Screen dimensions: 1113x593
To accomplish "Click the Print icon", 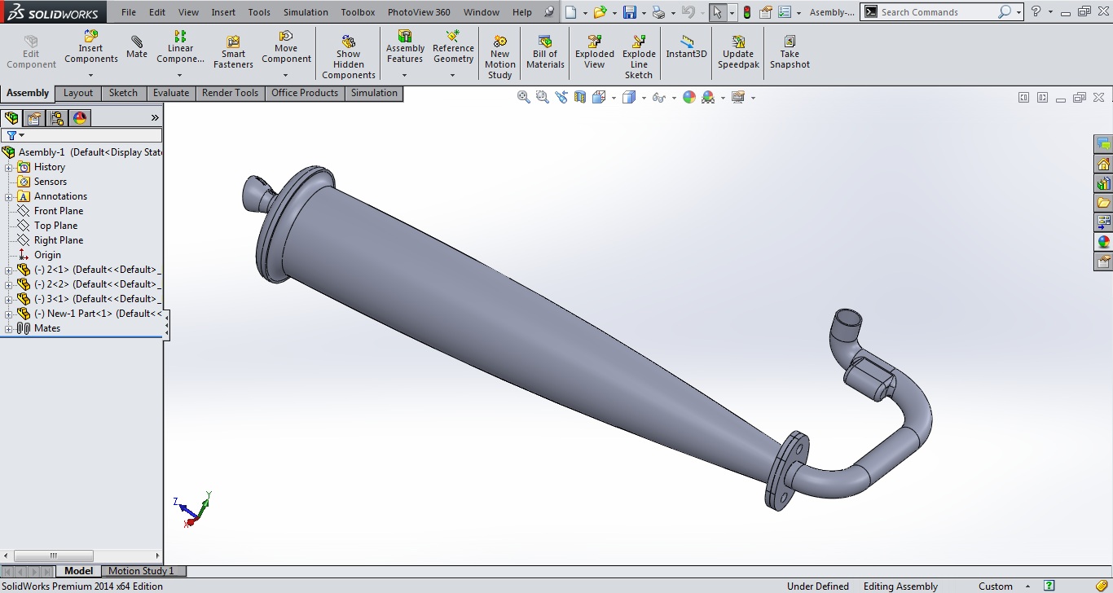I will [658, 12].
